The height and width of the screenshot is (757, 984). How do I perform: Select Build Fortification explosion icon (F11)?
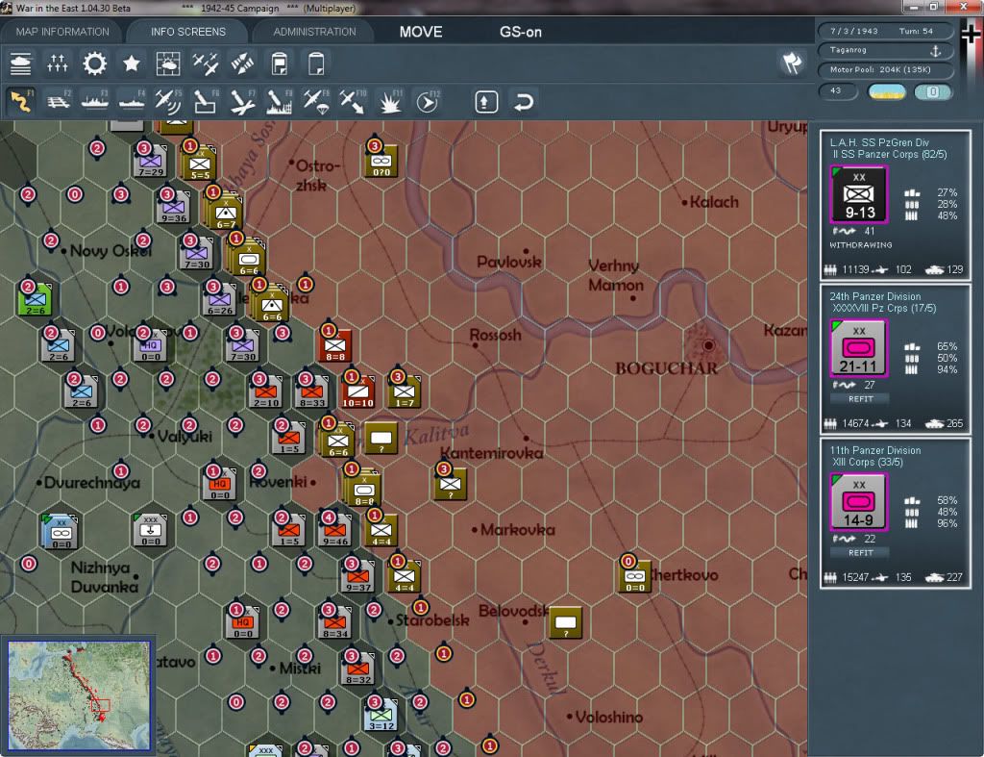point(390,101)
